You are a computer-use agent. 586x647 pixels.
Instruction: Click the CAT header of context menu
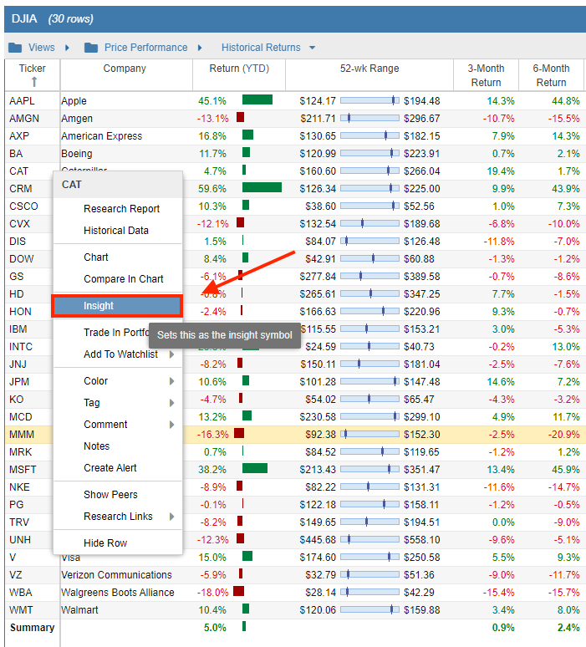[72, 185]
